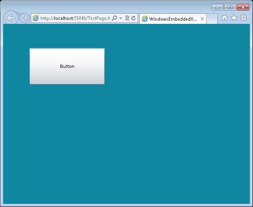Viewport: 253px width, 207px height.
Task: Go to the Home page icon
Action: (x=225, y=18)
